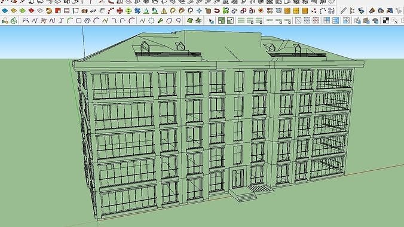Viewport: 404px width, 227px height.
Task: Click the yellow diamond plane icon
Action: (x=14, y=11)
